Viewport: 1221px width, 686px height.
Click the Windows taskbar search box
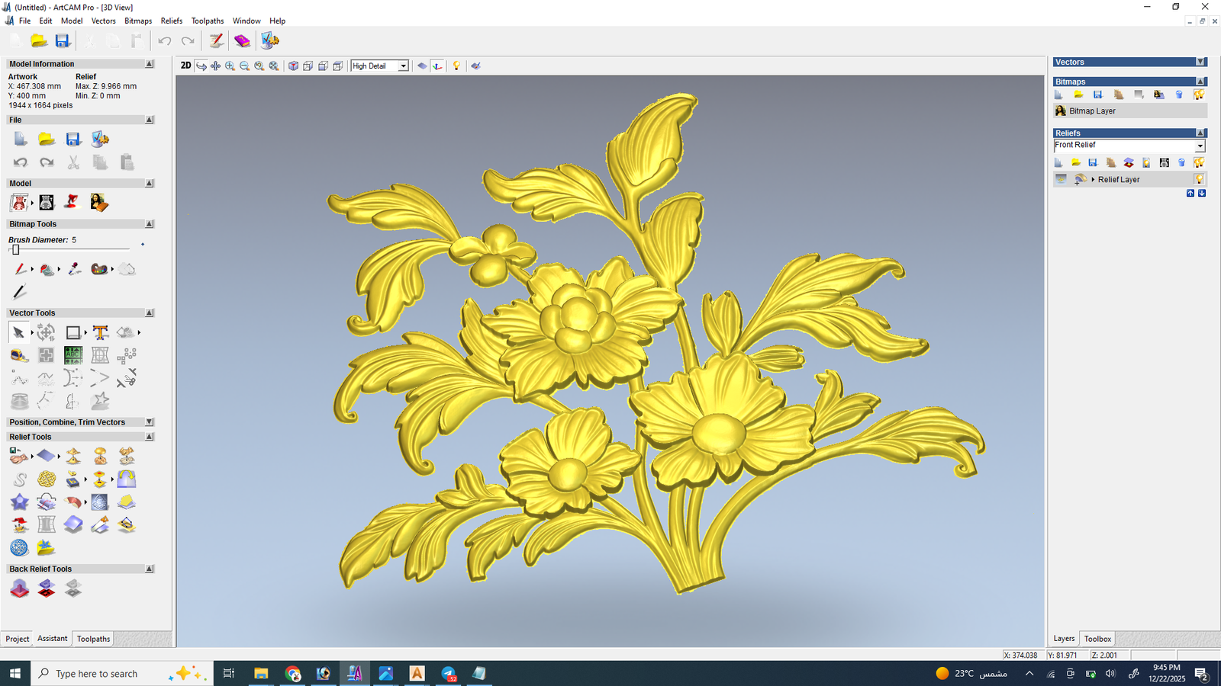pos(97,674)
